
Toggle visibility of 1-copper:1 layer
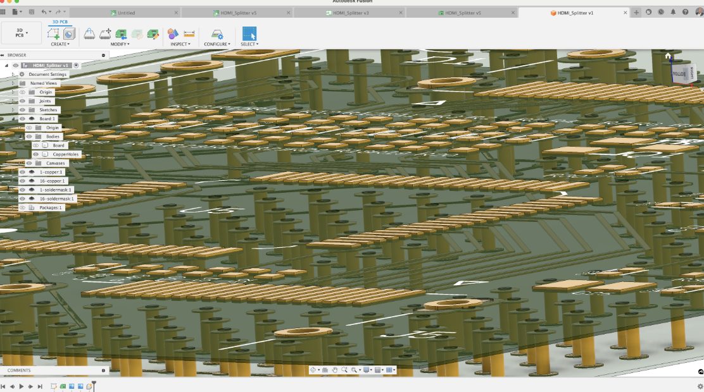pos(22,172)
